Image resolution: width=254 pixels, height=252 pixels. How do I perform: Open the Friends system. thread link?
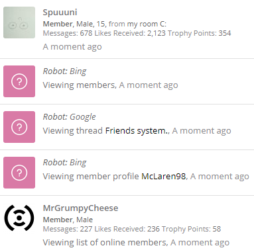point(137,131)
